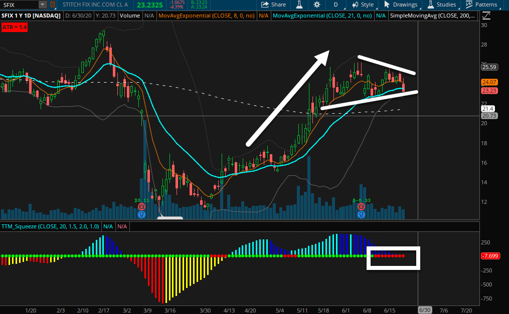Select the MovAvgExponential (CLOSE, 21, 0, no) label
509x314 pixels.
coord(322,16)
